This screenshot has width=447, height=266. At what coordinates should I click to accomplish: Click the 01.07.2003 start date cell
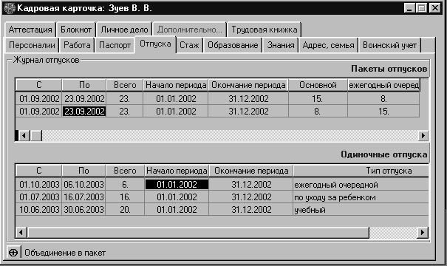[39, 197]
